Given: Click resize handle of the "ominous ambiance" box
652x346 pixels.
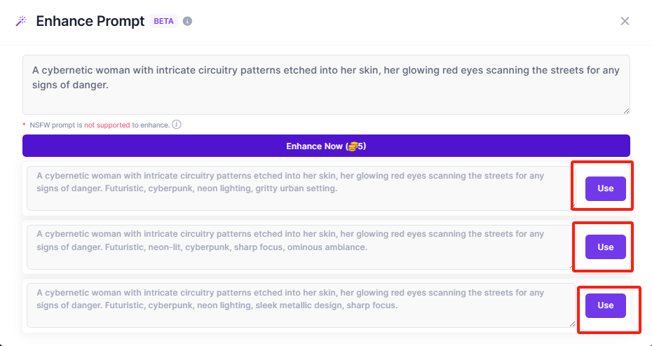Looking at the screenshot, I should [572, 265].
